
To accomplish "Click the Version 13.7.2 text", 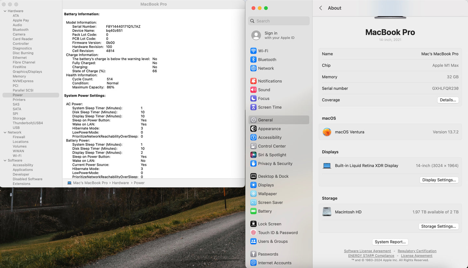I will pos(446,132).
